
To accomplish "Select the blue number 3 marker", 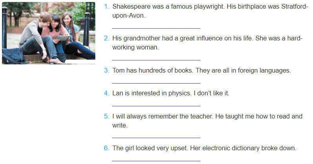I will tap(107, 70).
